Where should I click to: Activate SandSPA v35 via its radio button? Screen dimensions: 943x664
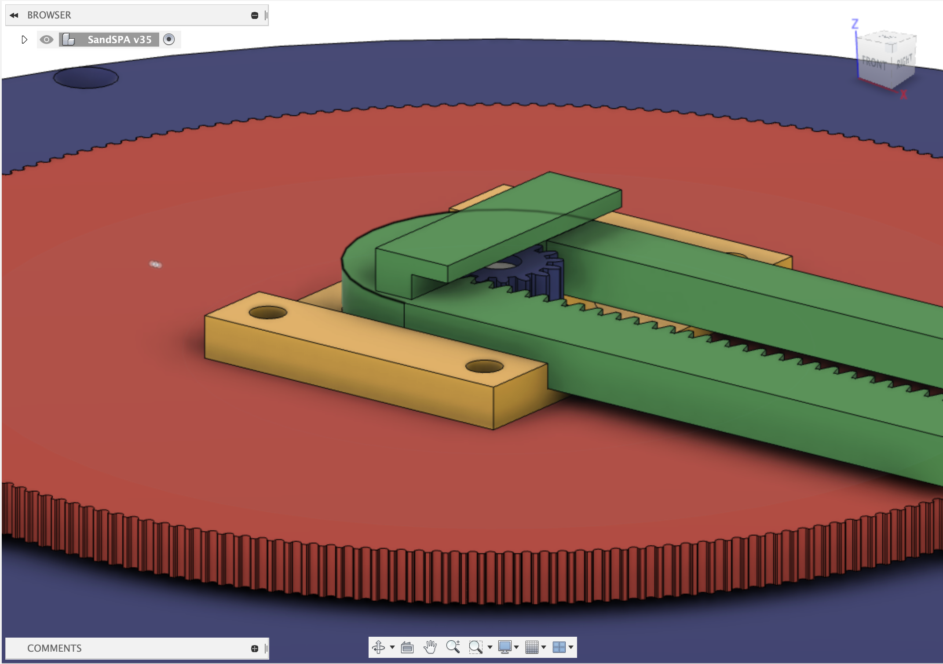click(168, 40)
